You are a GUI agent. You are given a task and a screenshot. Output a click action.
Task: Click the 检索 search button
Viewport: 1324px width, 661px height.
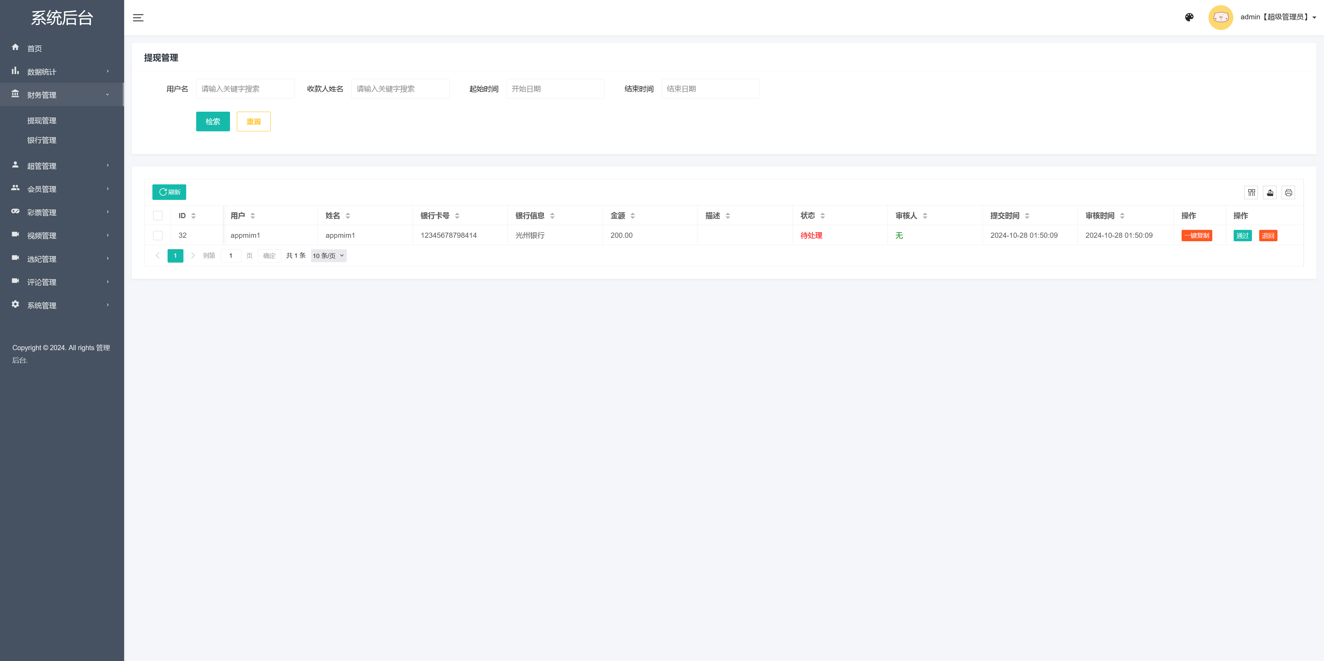[213, 121]
